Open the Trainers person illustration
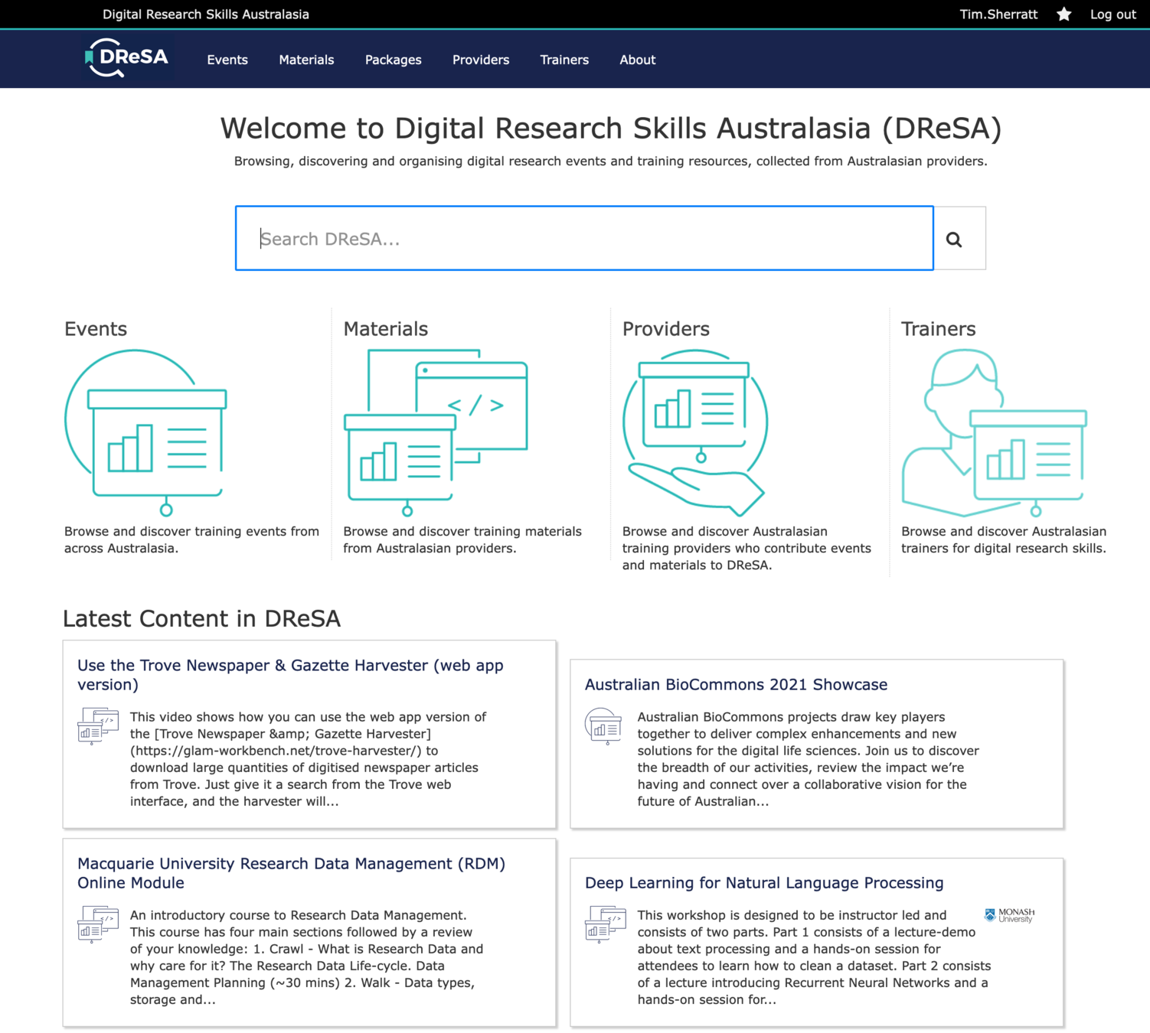The width and height of the screenshot is (1150, 1033). [994, 432]
